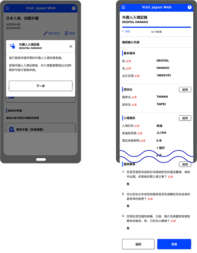Click the 確認輸入內容 heading

point(131,42)
